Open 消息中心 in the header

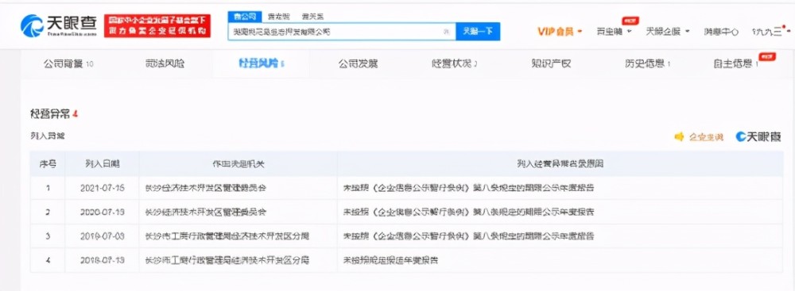(x=721, y=32)
